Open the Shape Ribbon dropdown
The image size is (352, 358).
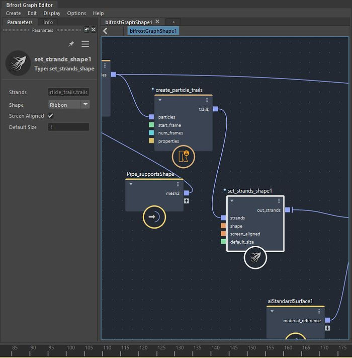point(68,105)
